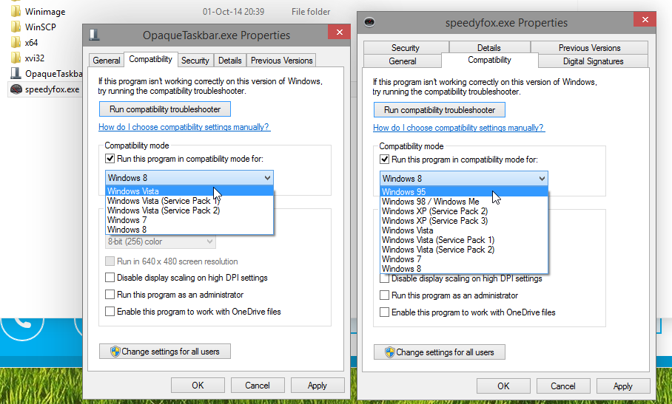Open Security tab in OpaqueTaskbar Properties
Screen dimensions: 672x404
click(x=195, y=61)
